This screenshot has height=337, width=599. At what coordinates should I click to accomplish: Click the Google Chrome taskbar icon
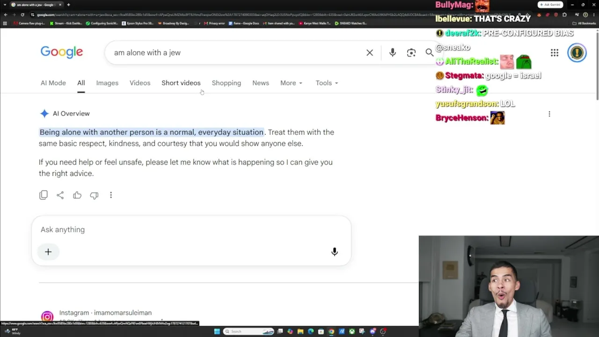point(331,331)
